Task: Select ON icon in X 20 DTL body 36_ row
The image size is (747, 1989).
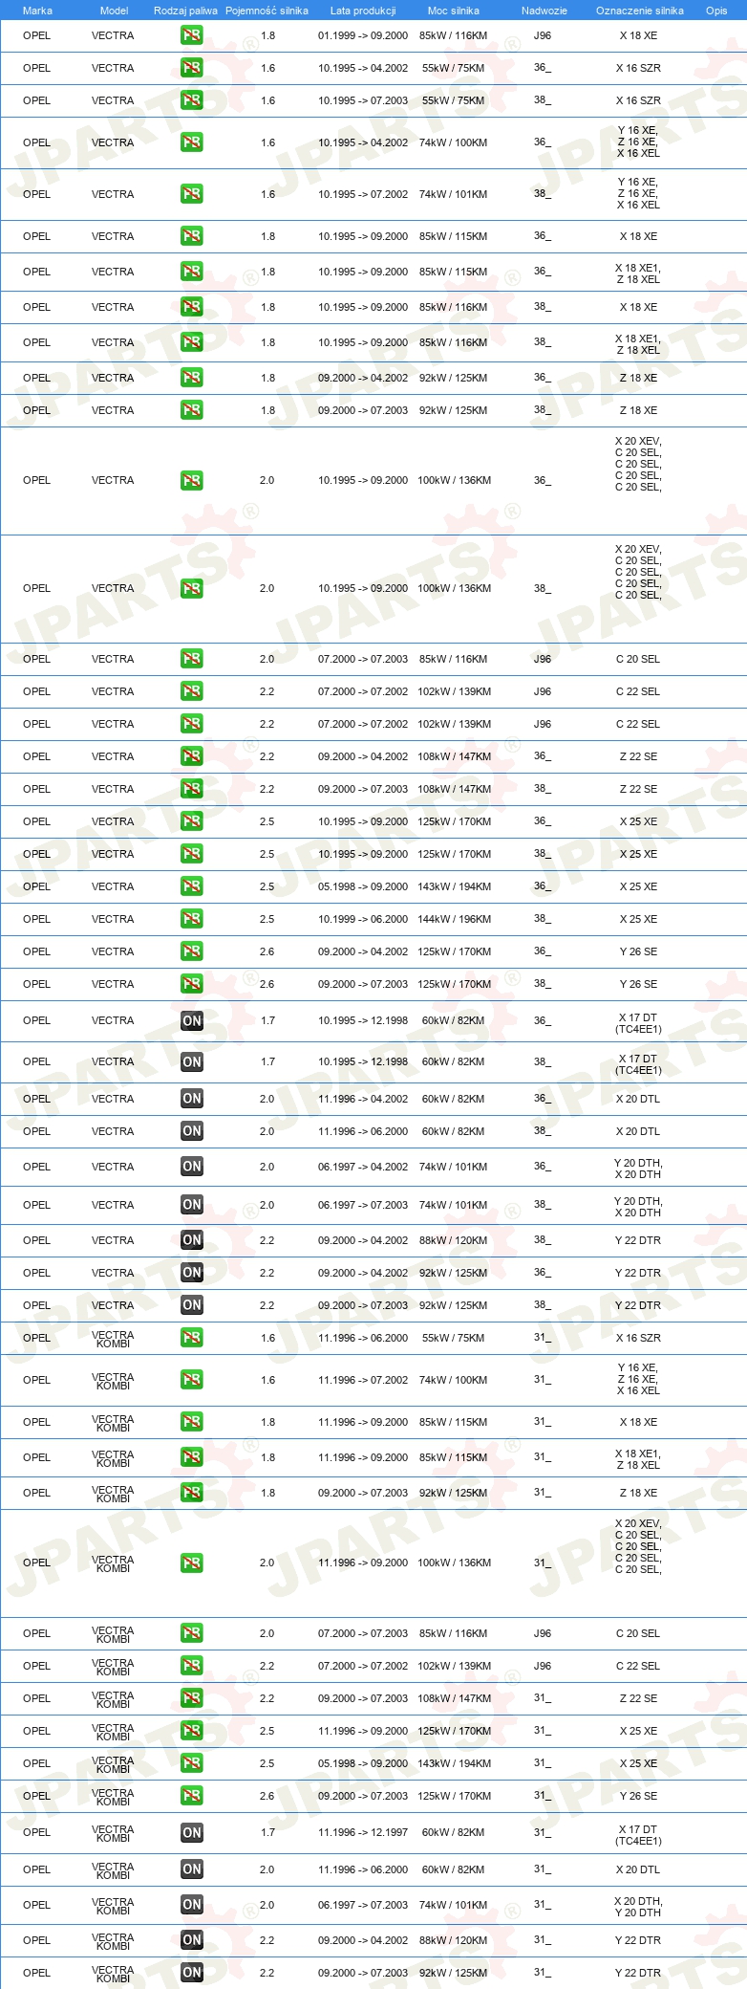Action: coord(191,1099)
